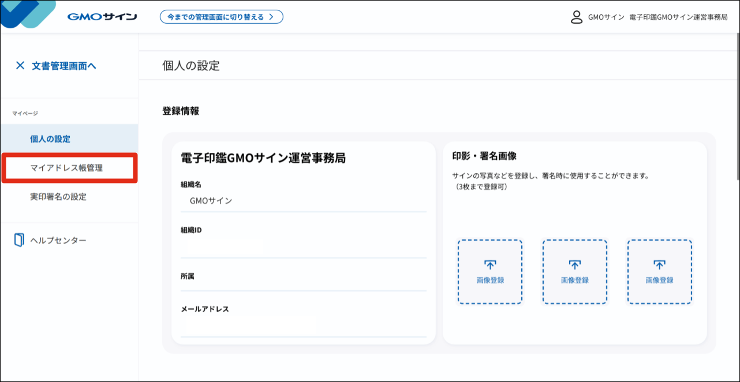Screen dimensions: 740x382
Task: Select 個人の設定 in the sidebar
Action: pos(51,138)
